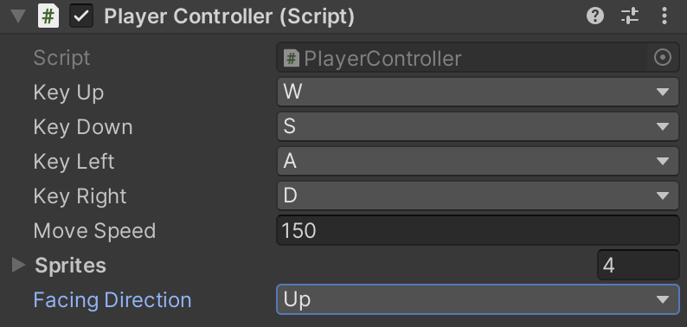Open the three-dot component options menu
The height and width of the screenshot is (327, 687).
[x=665, y=16]
